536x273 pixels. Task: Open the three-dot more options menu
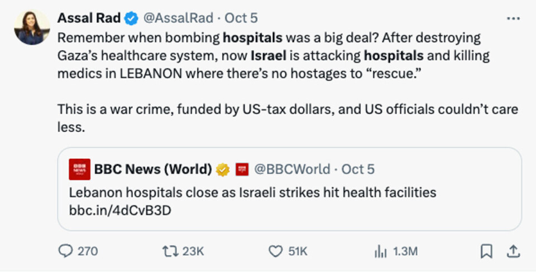513,18
